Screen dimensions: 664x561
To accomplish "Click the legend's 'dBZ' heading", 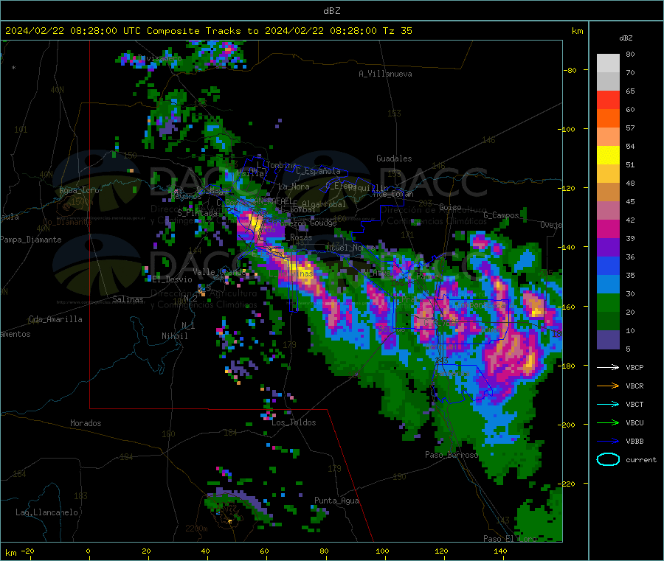I will coord(626,38).
